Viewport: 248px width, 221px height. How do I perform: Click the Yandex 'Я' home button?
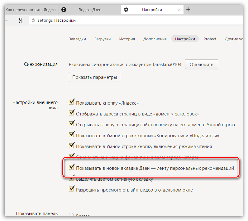click(x=20, y=20)
